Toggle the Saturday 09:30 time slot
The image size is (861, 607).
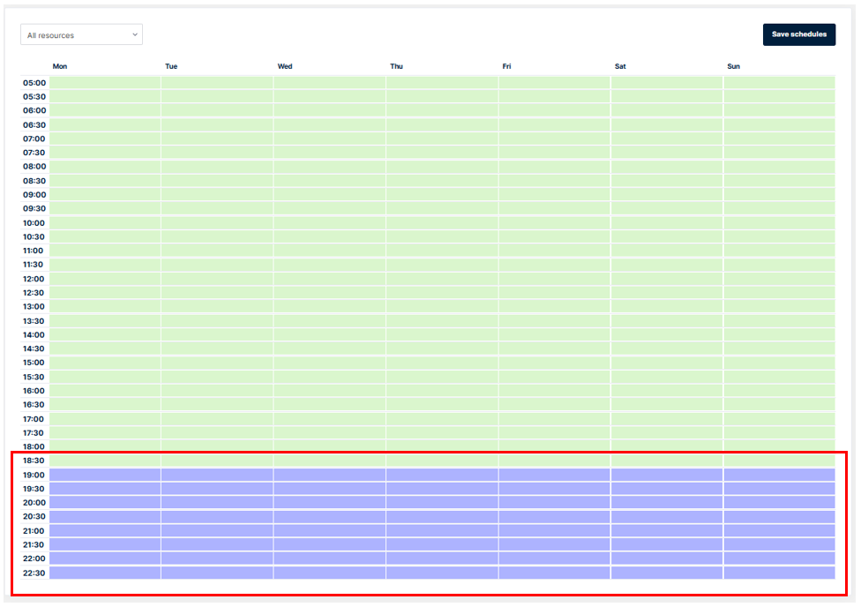point(666,209)
